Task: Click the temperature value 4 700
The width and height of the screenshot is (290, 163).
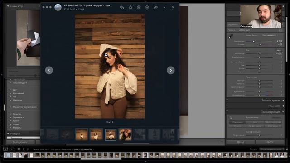Action: click(x=280, y=41)
